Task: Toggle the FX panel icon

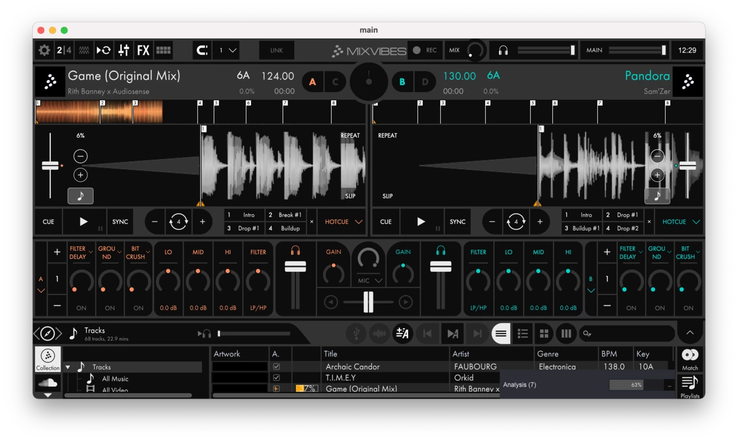Action: pyautogui.click(x=143, y=50)
